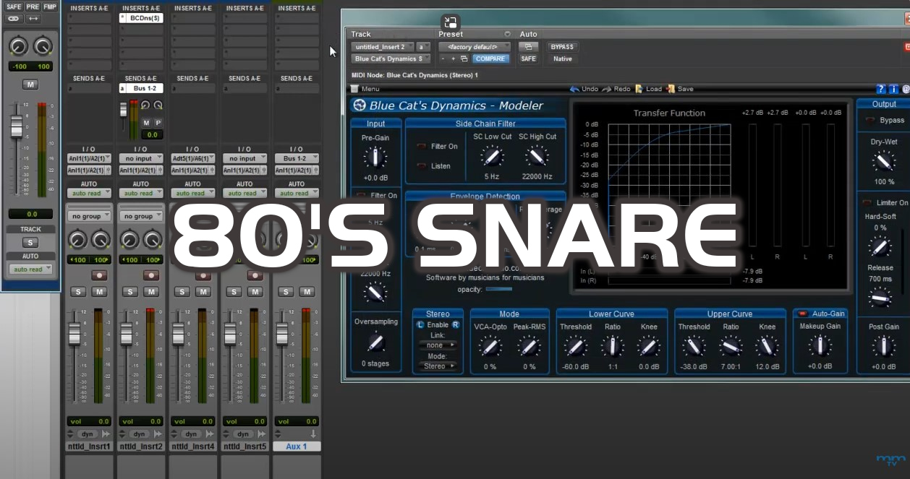Click the Lower Curve Knee knob
This screenshot has height=479, width=910.
[x=649, y=347]
